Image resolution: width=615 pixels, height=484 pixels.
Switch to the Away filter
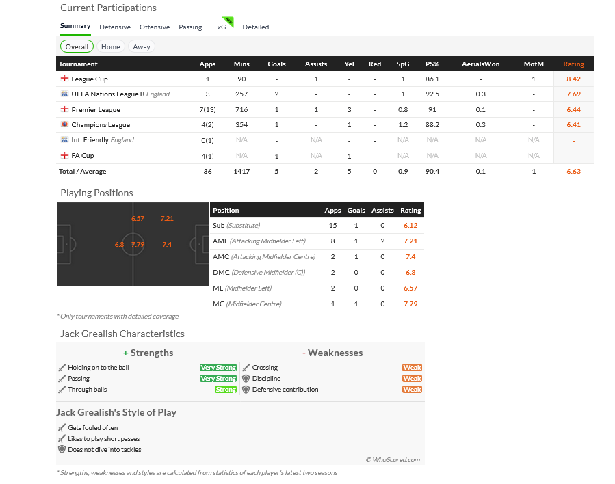point(142,46)
